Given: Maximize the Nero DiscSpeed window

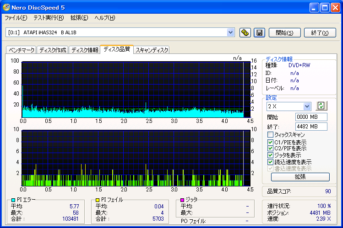Looking at the screenshot, I should click(325, 8).
